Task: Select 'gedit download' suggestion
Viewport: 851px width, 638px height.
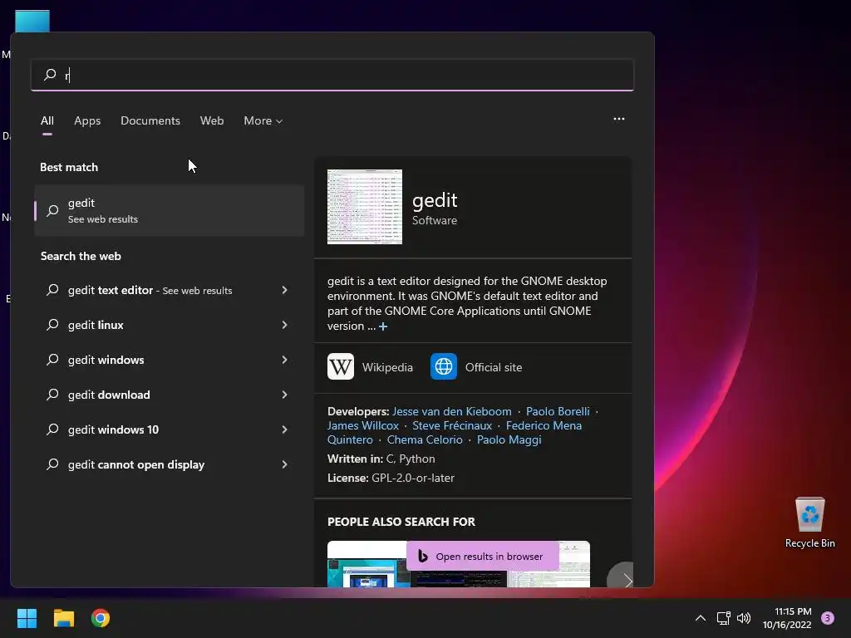Action: 109,395
